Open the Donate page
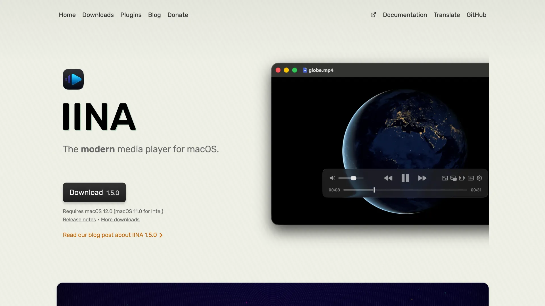Screen dimensions: 545x306 click(x=178, y=15)
